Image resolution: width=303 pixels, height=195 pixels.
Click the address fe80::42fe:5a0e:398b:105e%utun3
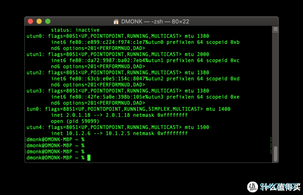tap(116, 97)
